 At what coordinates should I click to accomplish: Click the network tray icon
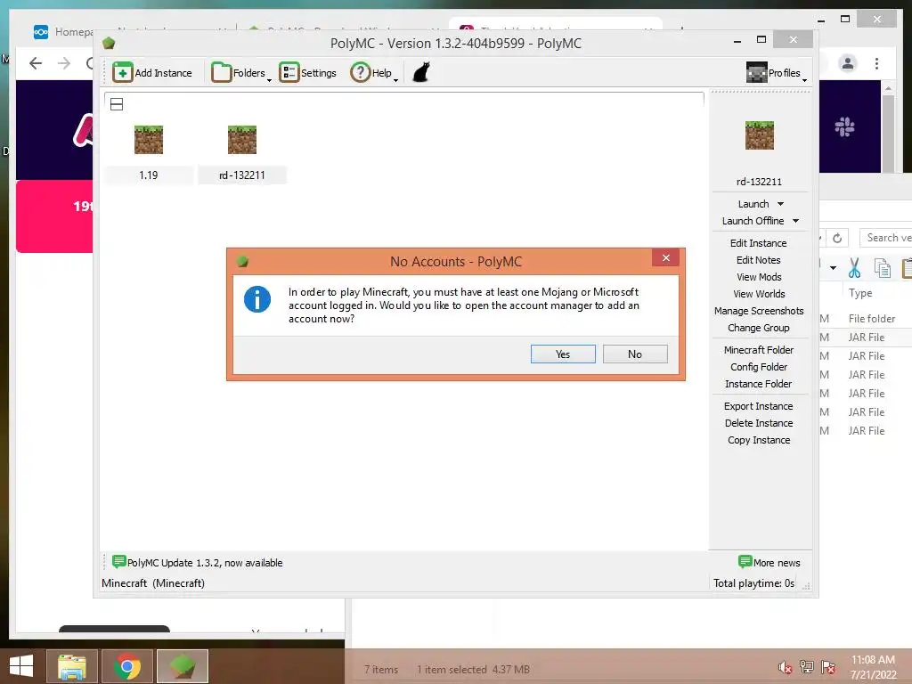point(807,667)
